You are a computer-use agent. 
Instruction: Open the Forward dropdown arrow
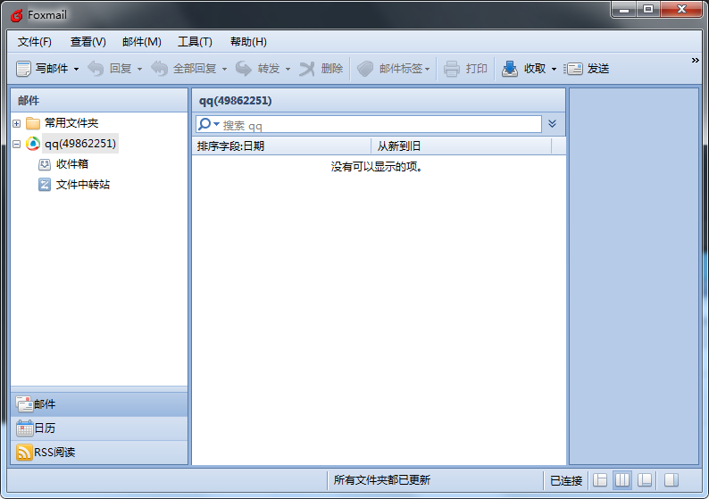[288, 69]
